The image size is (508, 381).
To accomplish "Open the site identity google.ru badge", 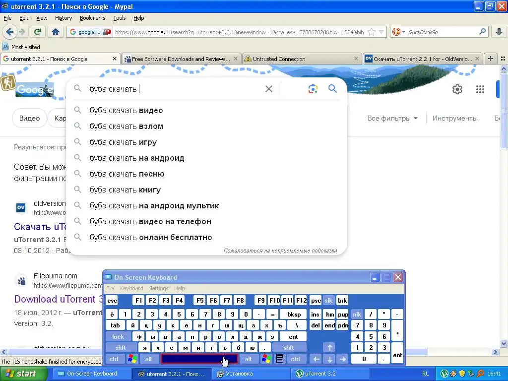I will (89, 32).
